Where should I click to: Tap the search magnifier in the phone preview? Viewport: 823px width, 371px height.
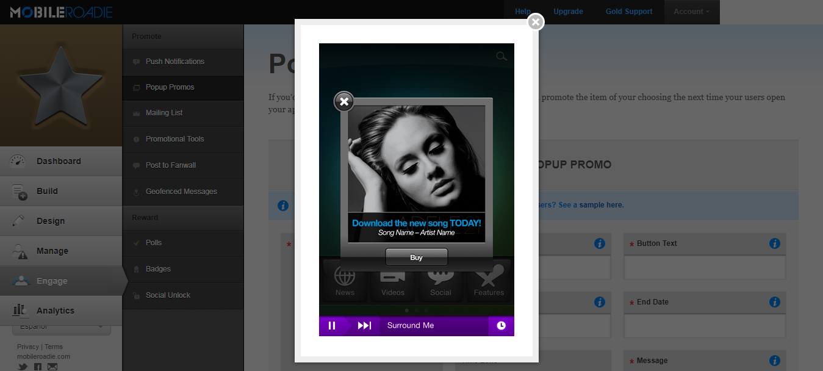click(501, 57)
